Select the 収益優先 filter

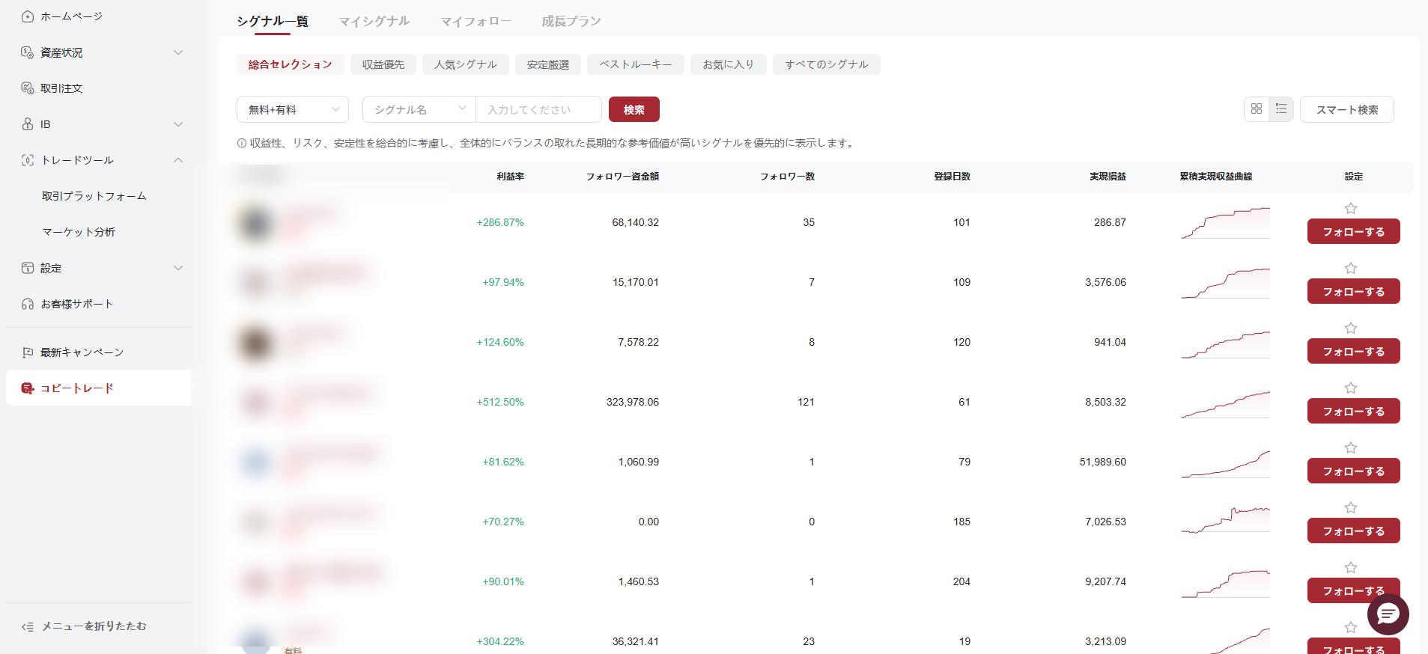point(383,64)
